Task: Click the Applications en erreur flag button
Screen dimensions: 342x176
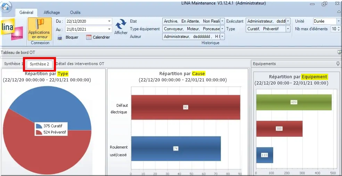Action: point(40,29)
